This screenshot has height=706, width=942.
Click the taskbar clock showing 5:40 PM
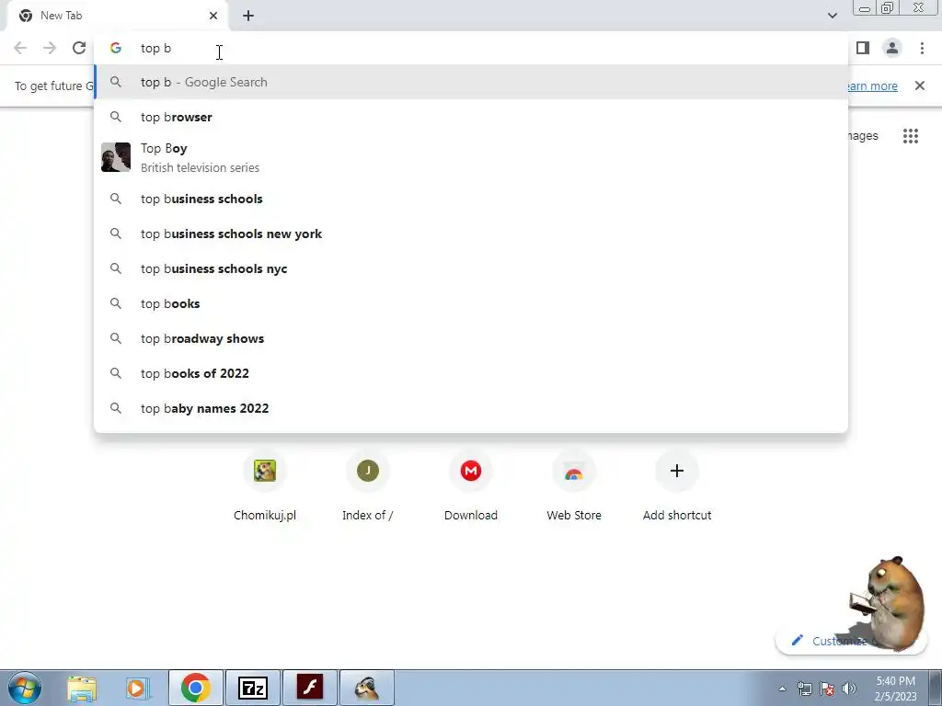(x=895, y=689)
